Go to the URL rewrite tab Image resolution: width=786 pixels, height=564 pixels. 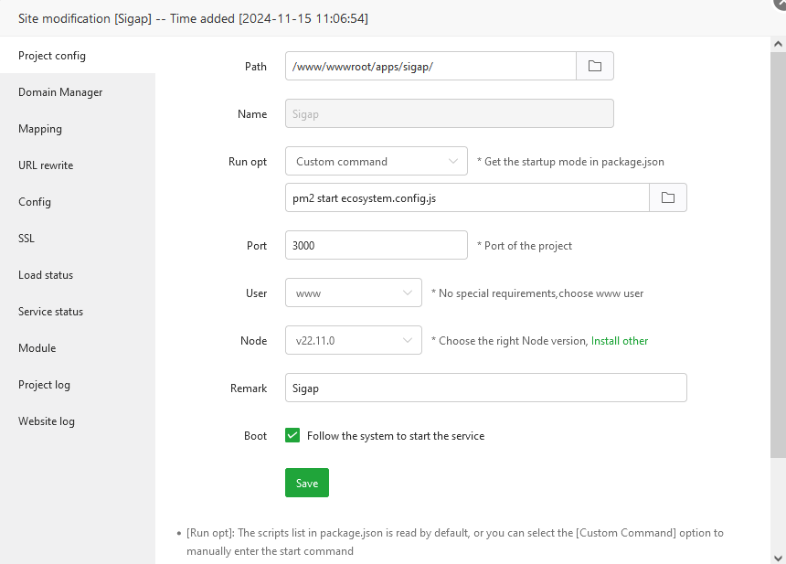pyautogui.click(x=46, y=165)
